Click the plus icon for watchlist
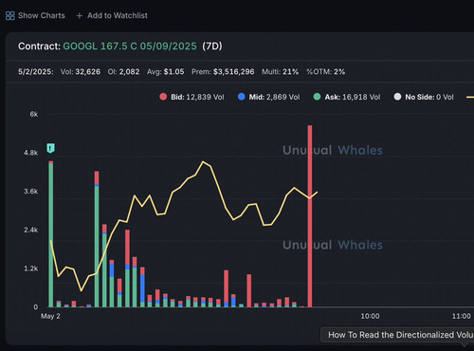 click(80, 15)
